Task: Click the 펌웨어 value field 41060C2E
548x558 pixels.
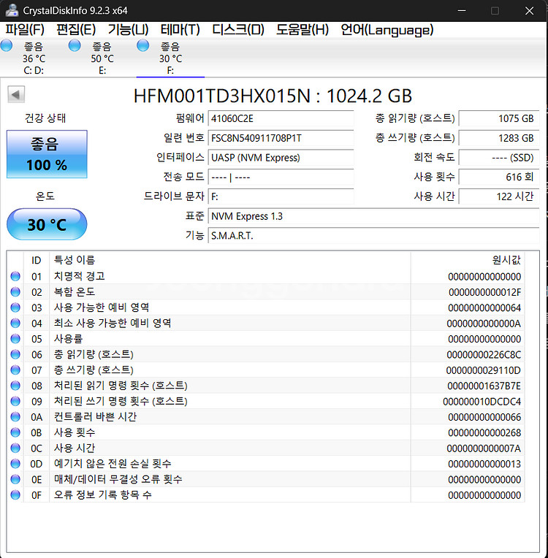Action: 281,118
